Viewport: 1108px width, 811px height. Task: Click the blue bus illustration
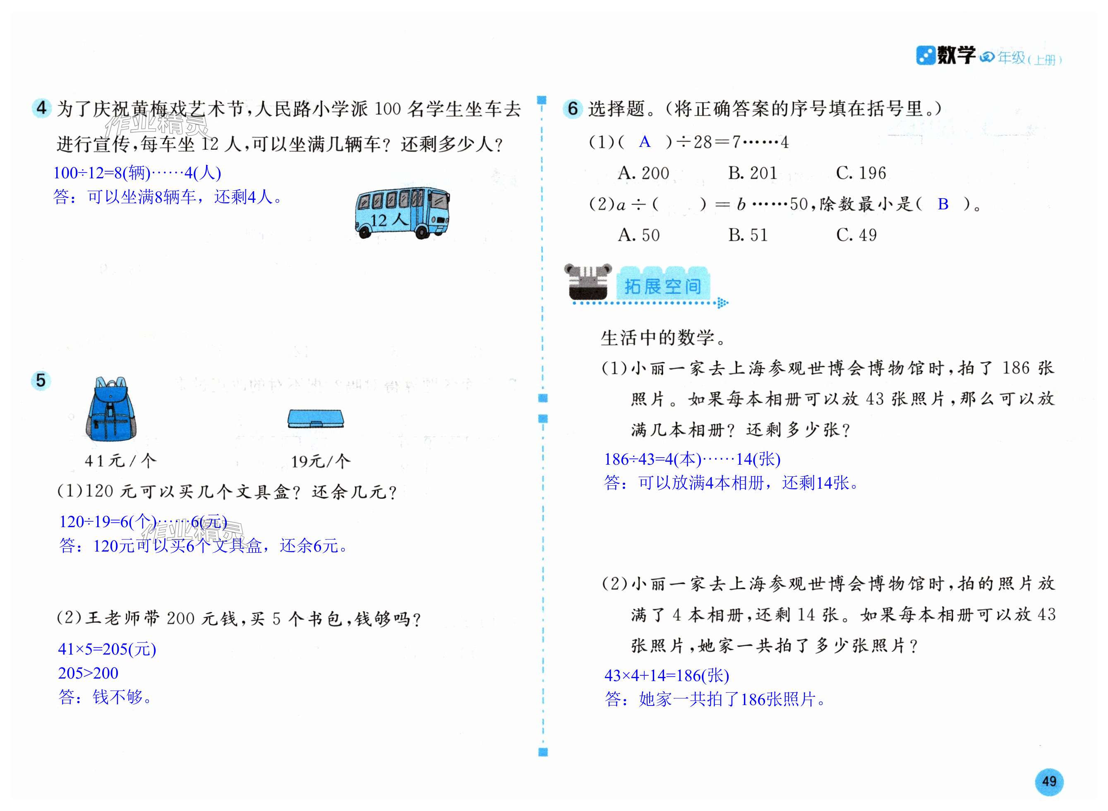pyautogui.click(x=402, y=213)
